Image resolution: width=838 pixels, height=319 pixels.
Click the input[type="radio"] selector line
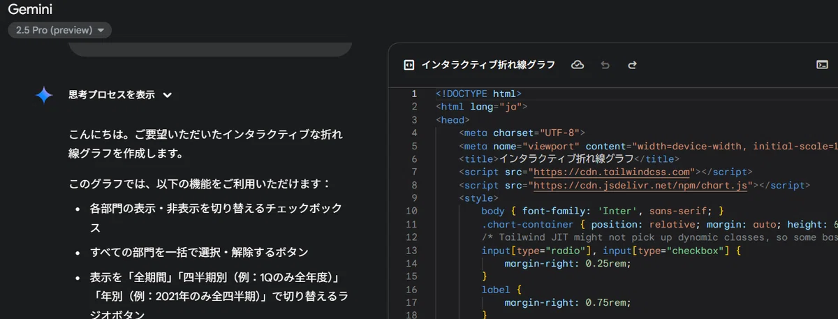tap(611, 251)
